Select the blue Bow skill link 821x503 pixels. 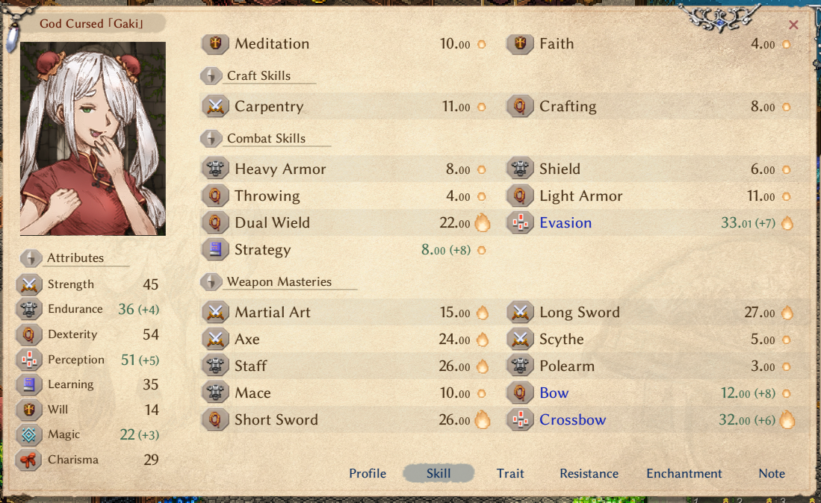554,393
